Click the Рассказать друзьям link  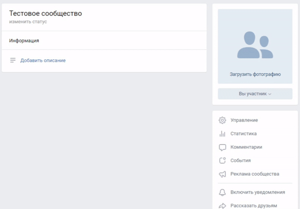[253, 206]
